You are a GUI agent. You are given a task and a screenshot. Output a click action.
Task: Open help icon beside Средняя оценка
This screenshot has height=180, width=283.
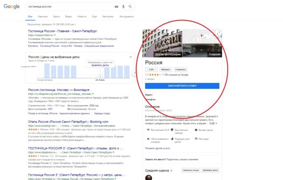pyautogui.click(x=171, y=171)
